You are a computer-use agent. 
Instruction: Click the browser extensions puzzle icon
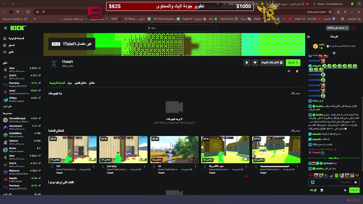pyautogui.click(x=28, y=12)
